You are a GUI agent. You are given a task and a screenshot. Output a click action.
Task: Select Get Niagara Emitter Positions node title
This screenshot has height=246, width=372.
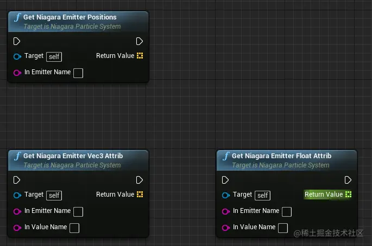pos(70,17)
